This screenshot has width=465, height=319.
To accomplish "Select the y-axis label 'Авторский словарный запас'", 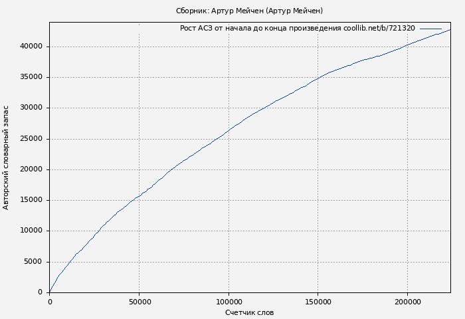I will [x=7, y=158].
